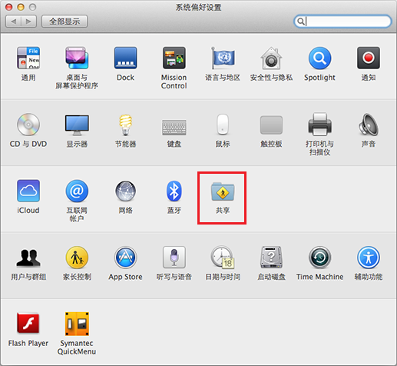Viewport: 397px width, 366px height.
Task: Open 节能器 (Energy Saver) preferences
Action: click(x=125, y=125)
